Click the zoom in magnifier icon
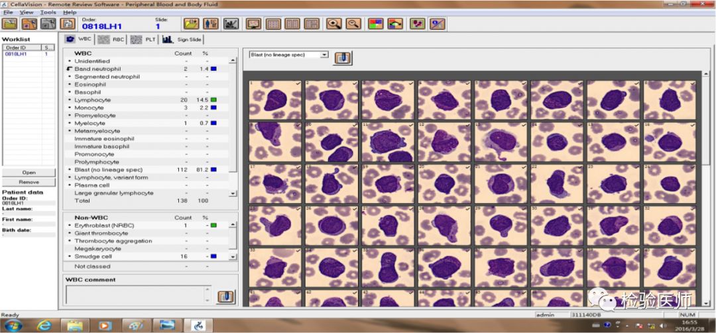The height and width of the screenshot is (333, 716). point(334,24)
